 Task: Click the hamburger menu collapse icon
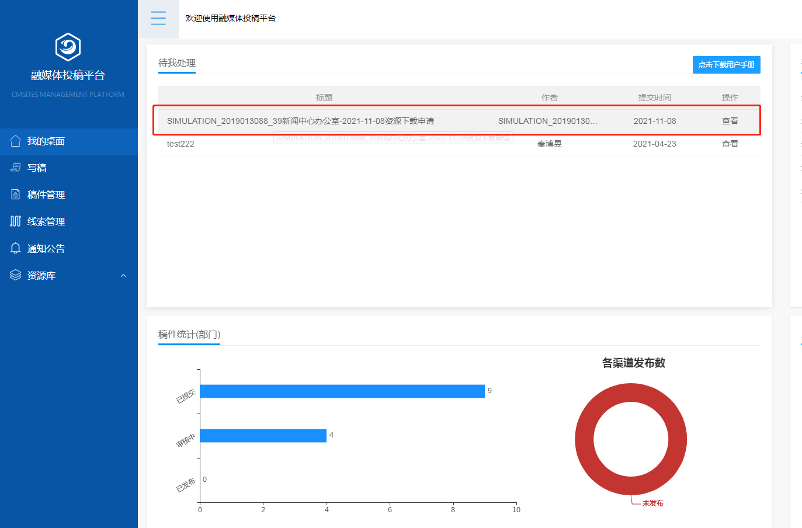click(158, 18)
